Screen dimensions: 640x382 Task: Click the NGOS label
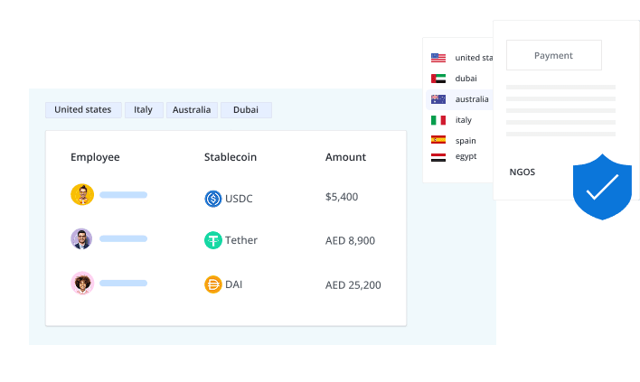(x=522, y=172)
